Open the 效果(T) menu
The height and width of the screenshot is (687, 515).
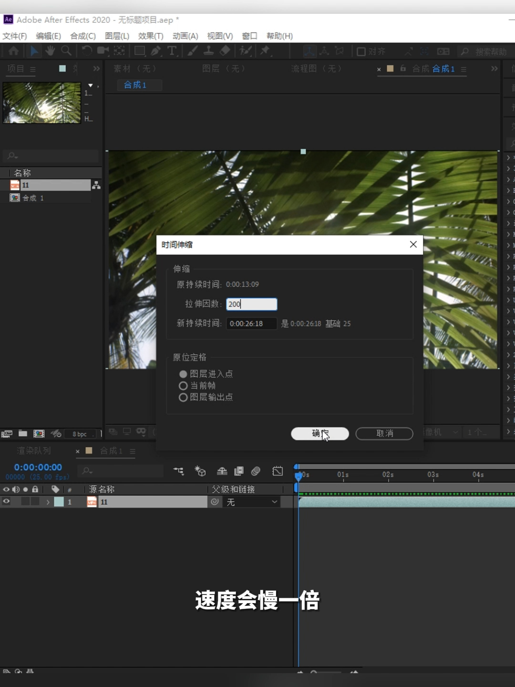(x=151, y=36)
